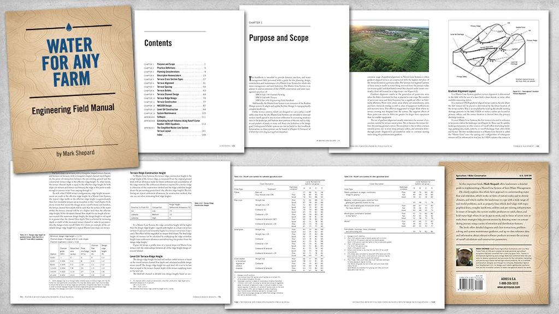Click 'Level-Sill Terrace-Ridge Height' heading

click(146, 256)
